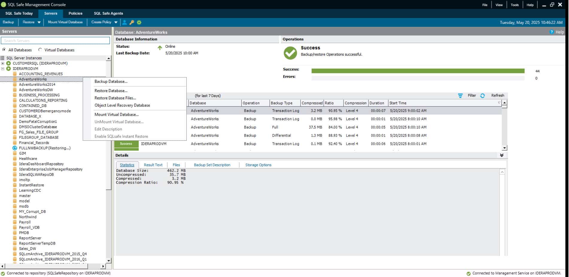Click the FULLNWBACKUP restoring status icon

15,148
